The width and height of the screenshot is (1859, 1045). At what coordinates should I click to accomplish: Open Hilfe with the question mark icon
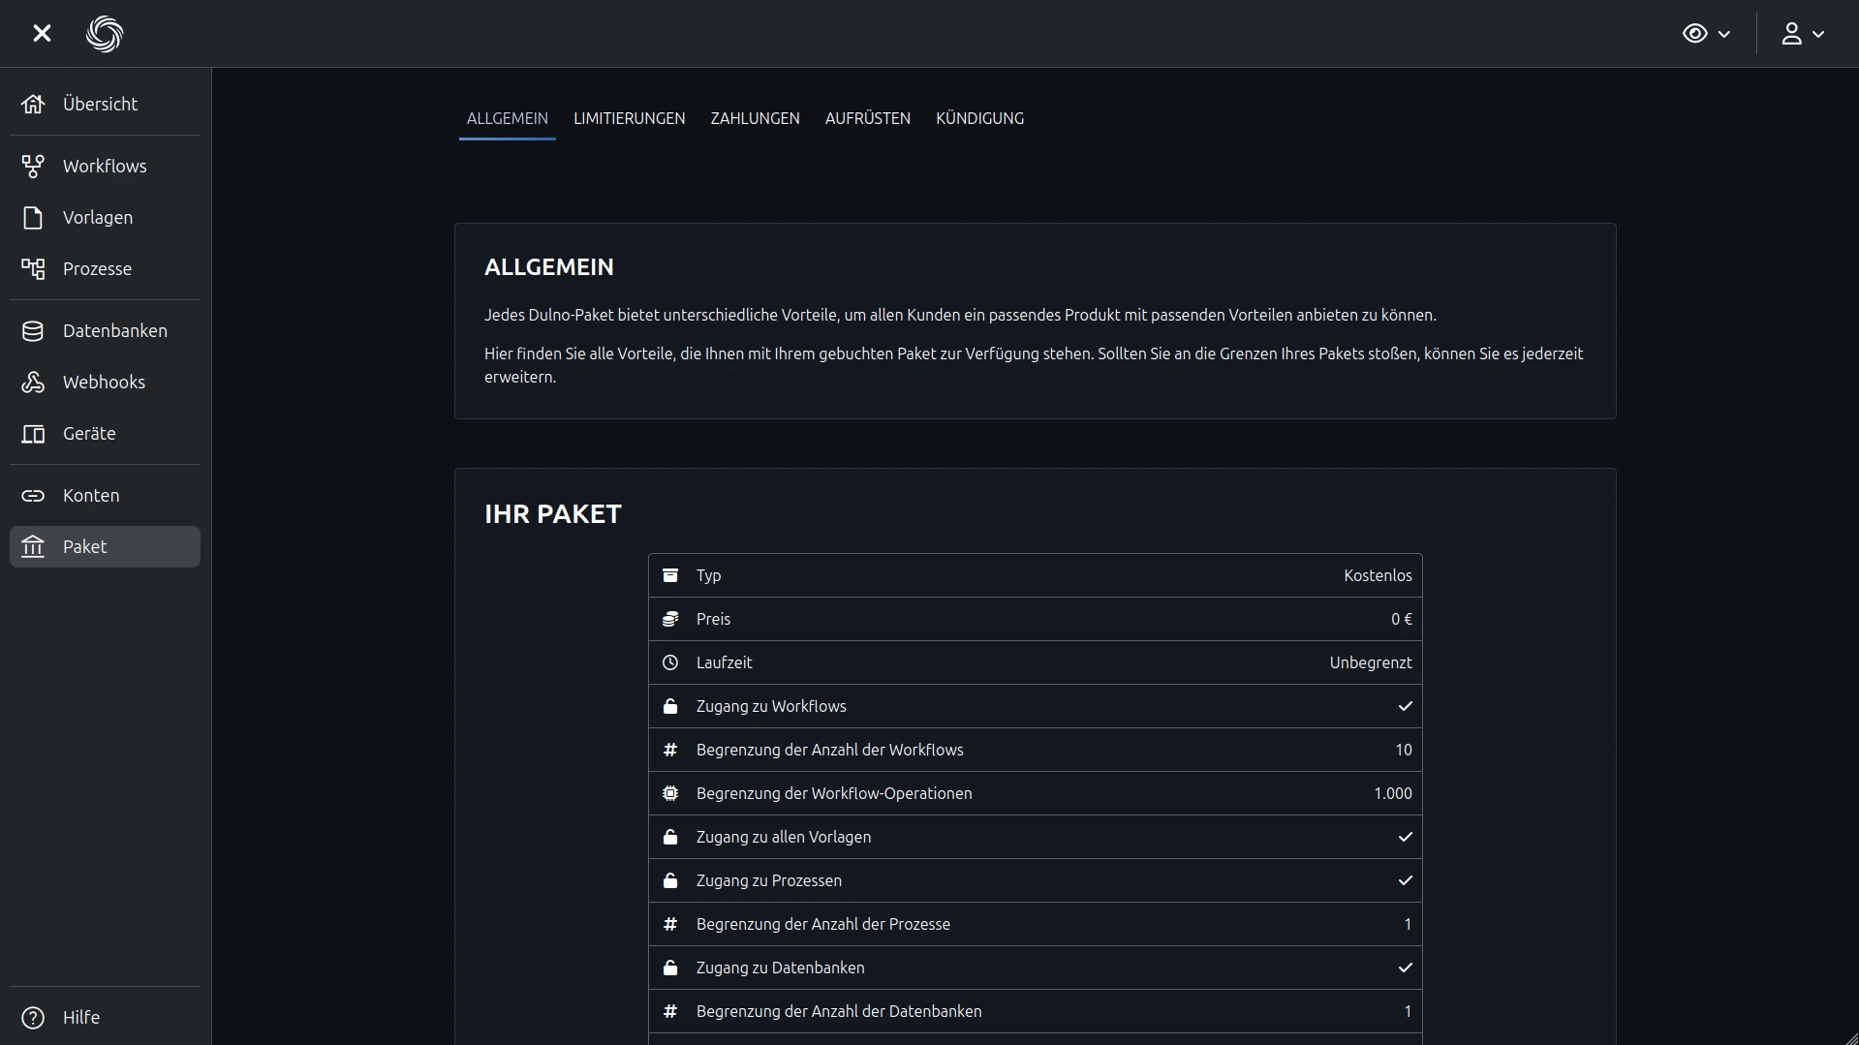click(x=33, y=1017)
